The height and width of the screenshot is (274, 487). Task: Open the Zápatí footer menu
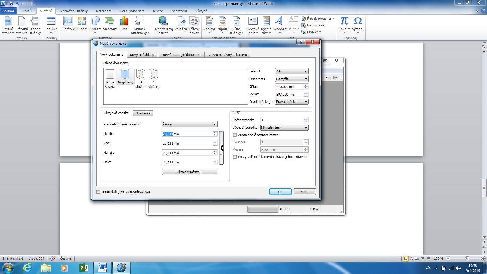[x=222, y=26]
